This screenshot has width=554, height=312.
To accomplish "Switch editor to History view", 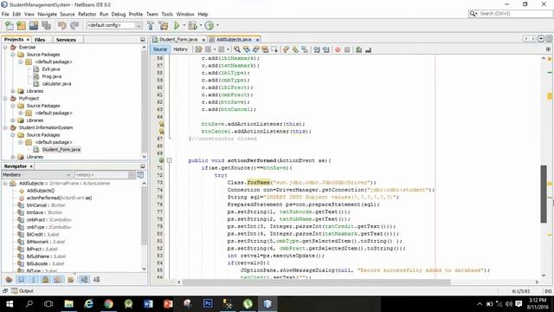I will point(180,49).
